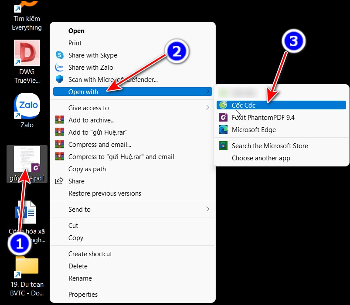Select Give access to entry

tap(133, 108)
